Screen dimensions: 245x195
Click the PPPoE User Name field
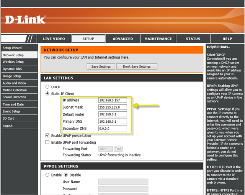tap(123, 182)
